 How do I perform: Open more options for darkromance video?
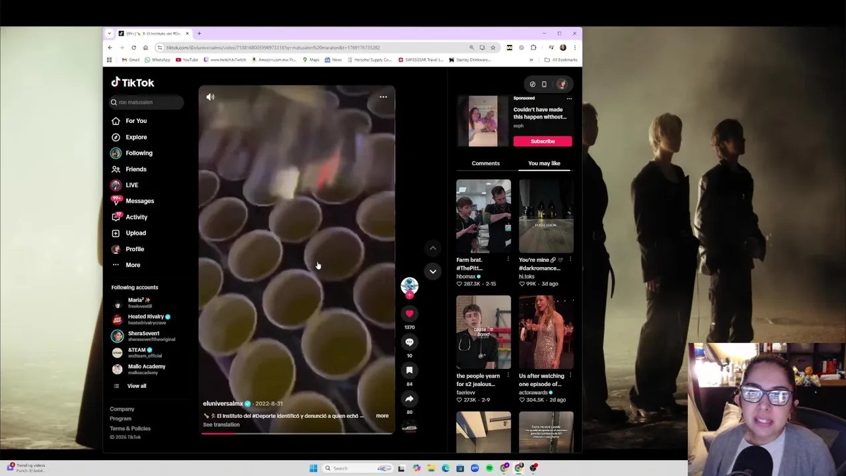[570, 260]
